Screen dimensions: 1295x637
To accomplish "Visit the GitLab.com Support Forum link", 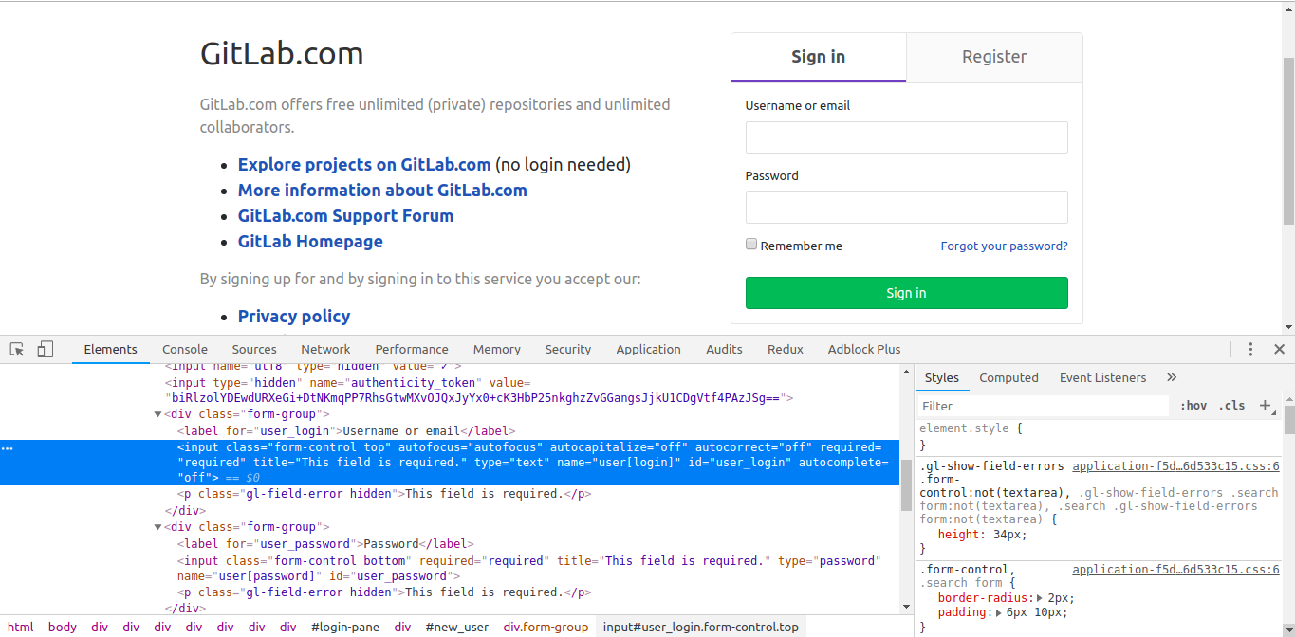I will click(x=345, y=216).
